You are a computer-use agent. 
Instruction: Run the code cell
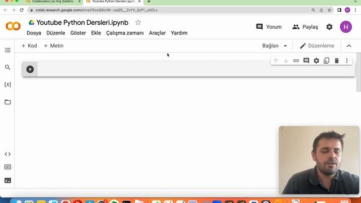[30, 69]
